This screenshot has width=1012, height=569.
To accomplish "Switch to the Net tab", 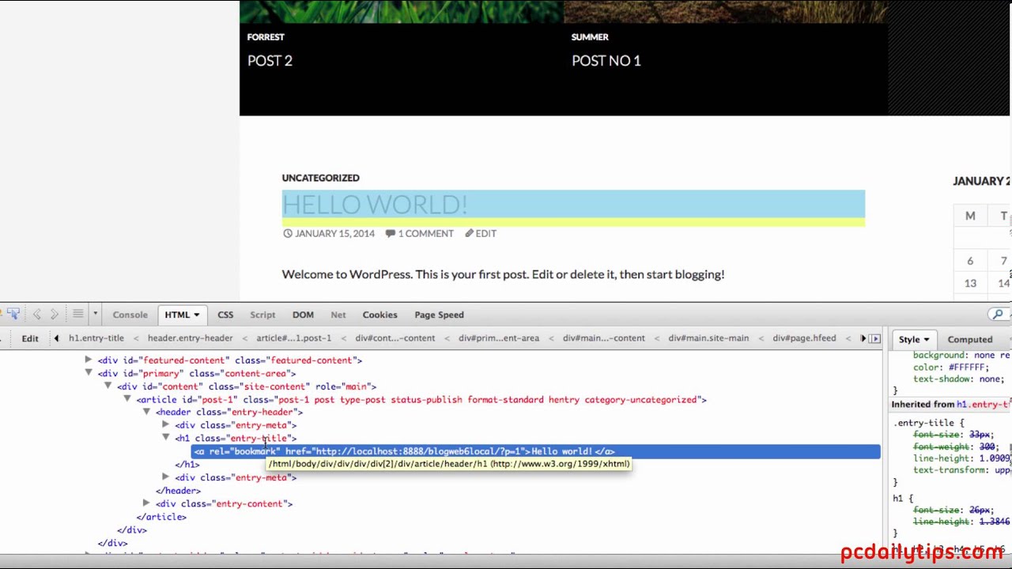I will [x=338, y=315].
